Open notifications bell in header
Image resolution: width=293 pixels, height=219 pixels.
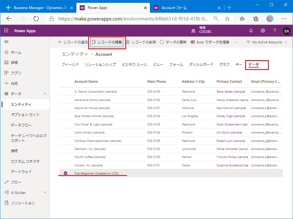click(x=251, y=31)
